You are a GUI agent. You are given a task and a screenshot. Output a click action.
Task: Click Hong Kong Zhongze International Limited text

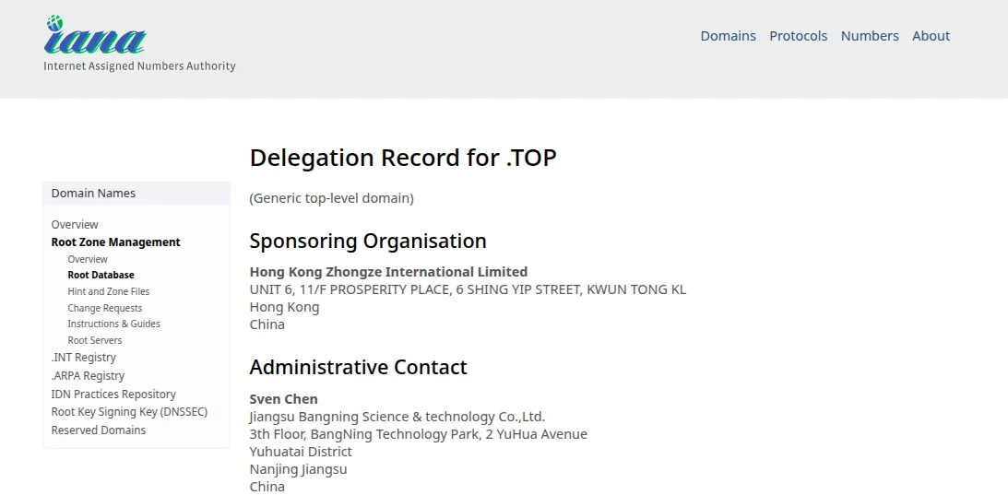click(x=388, y=272)
